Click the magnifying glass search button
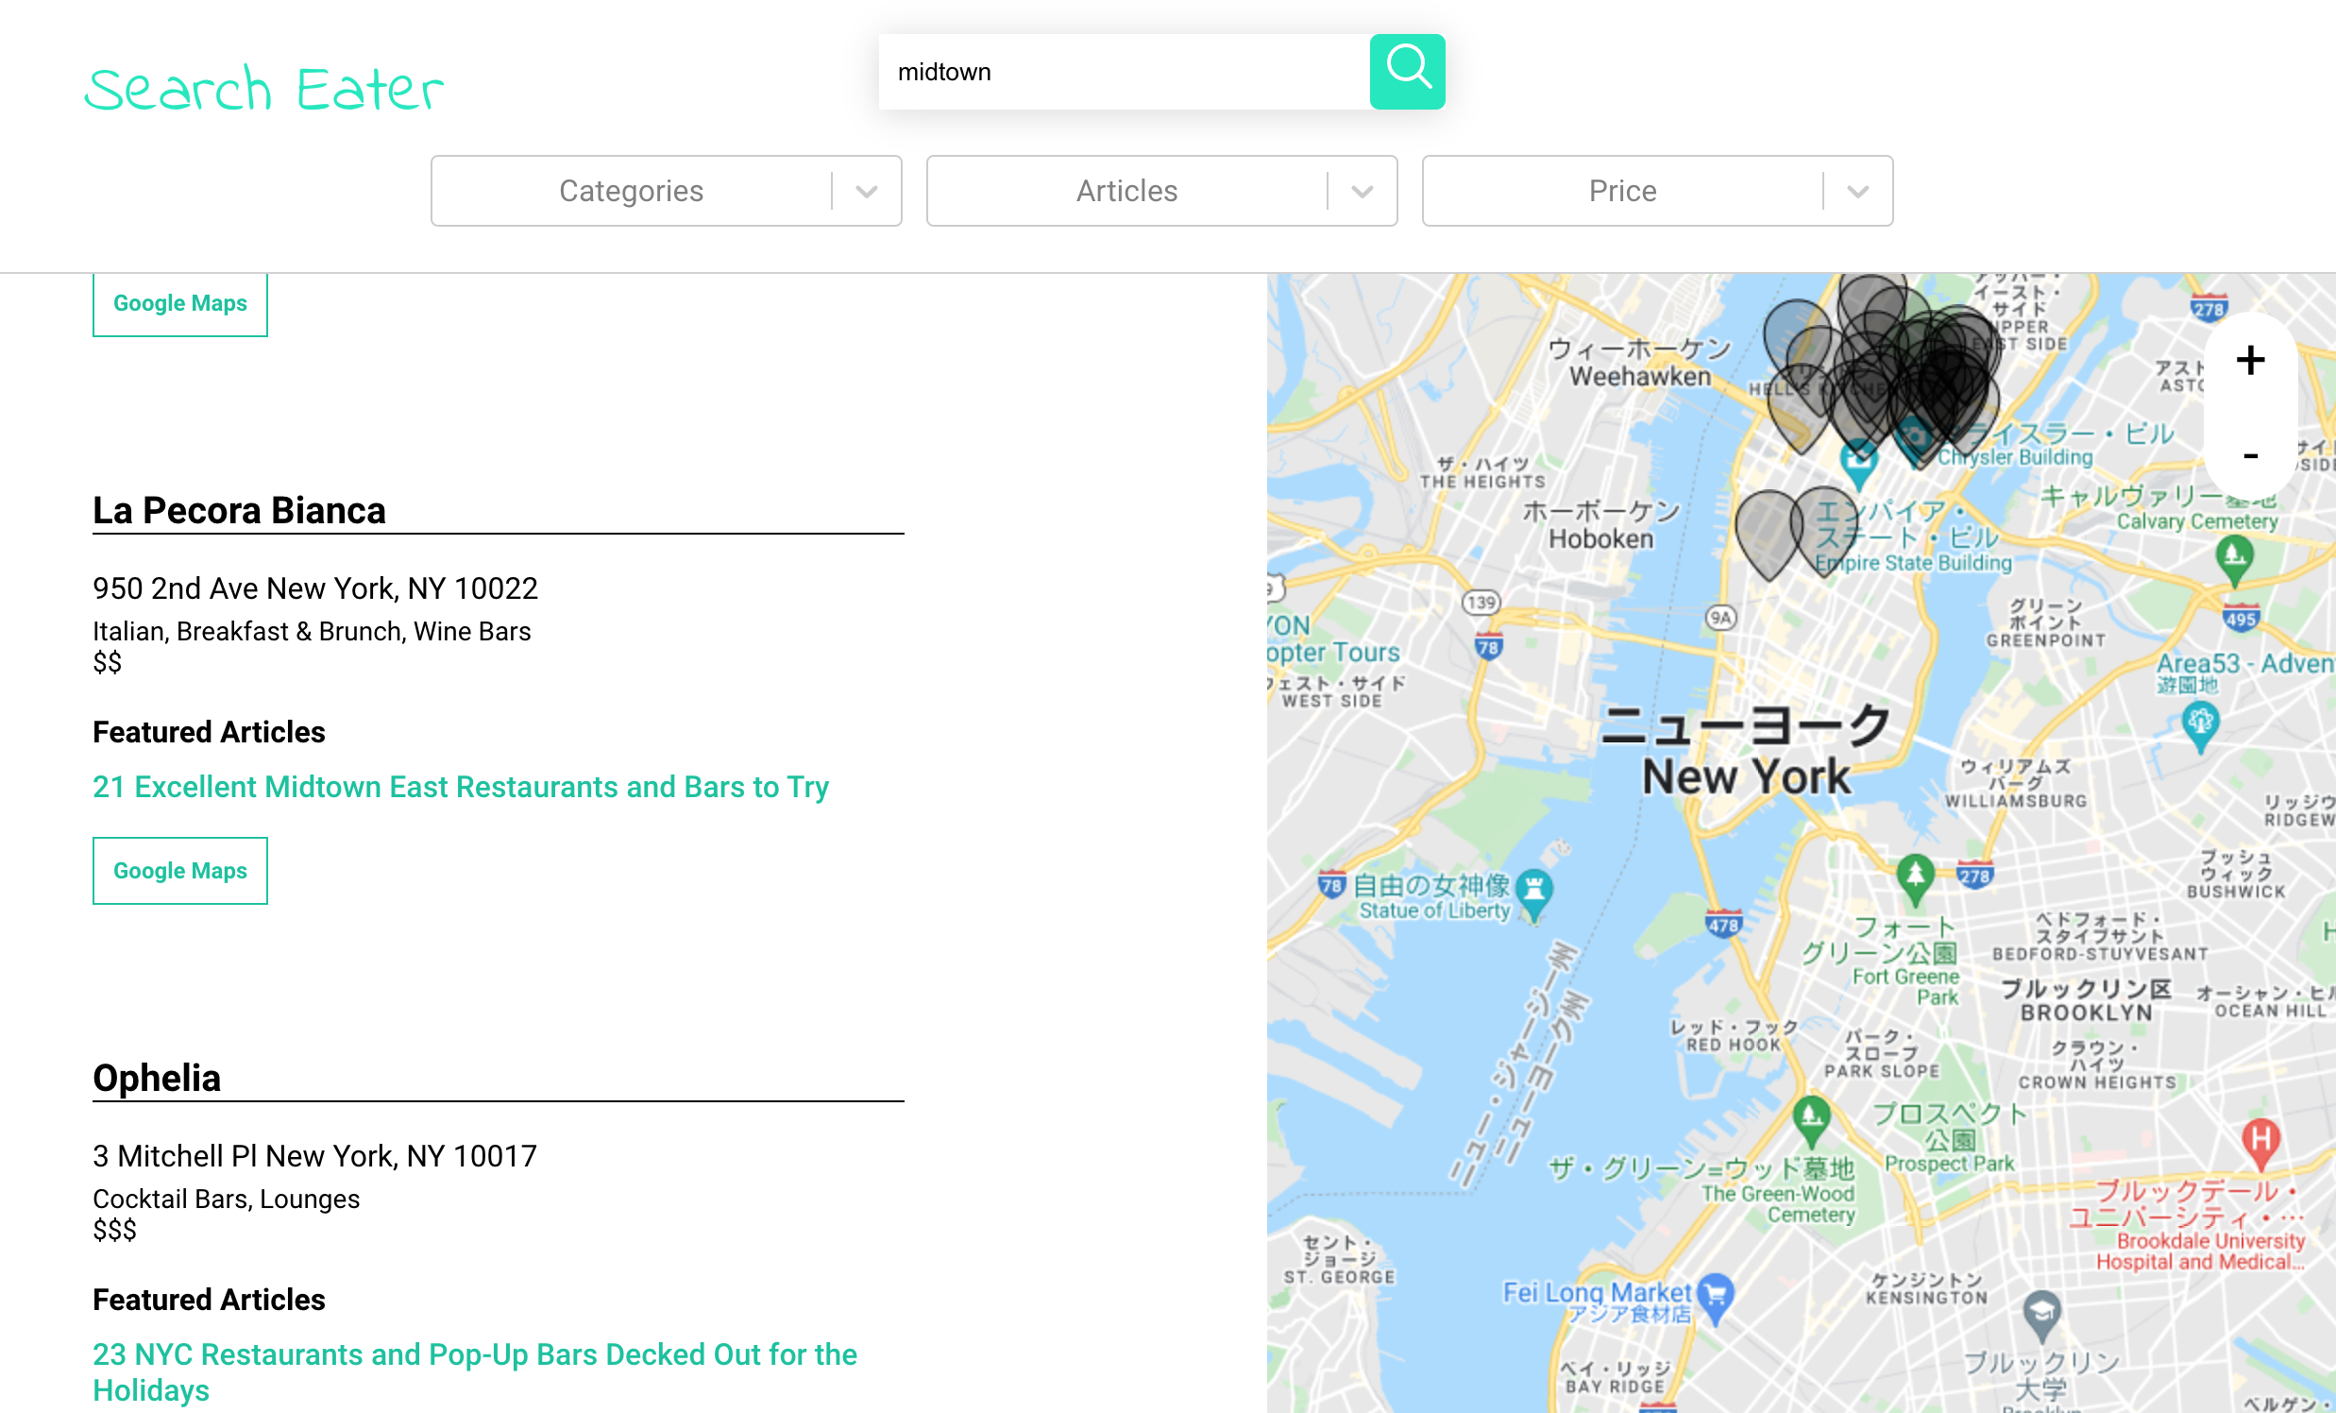2336x1413 pixels. tap(1407, 72)
